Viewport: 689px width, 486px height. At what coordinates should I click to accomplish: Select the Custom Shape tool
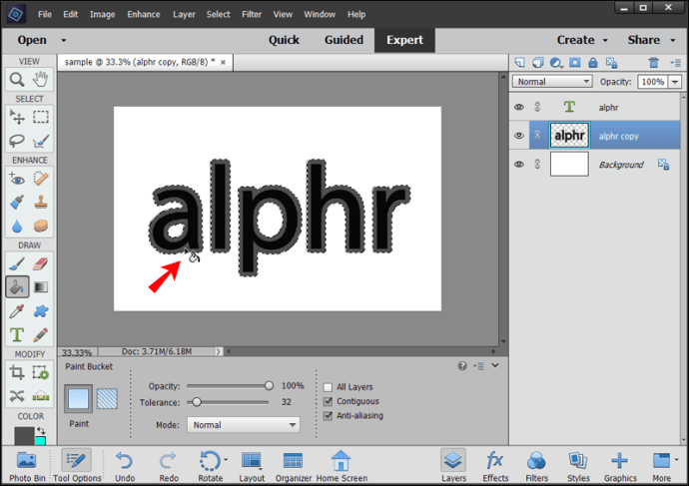coord(40,311)
